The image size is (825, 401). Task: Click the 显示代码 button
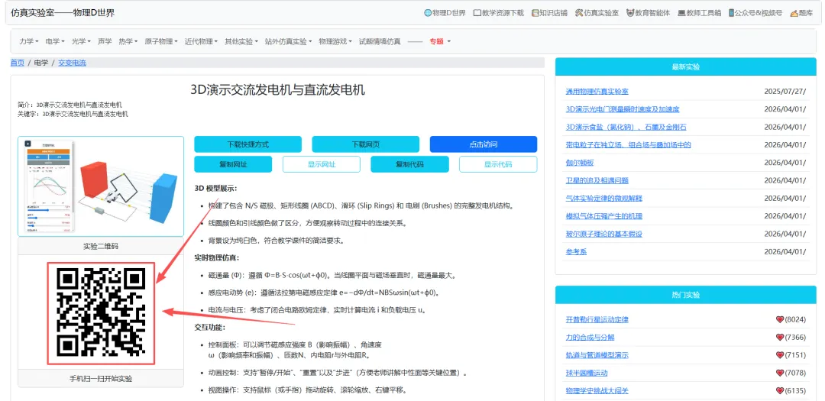pyautogui.click(x=498, y=164)
